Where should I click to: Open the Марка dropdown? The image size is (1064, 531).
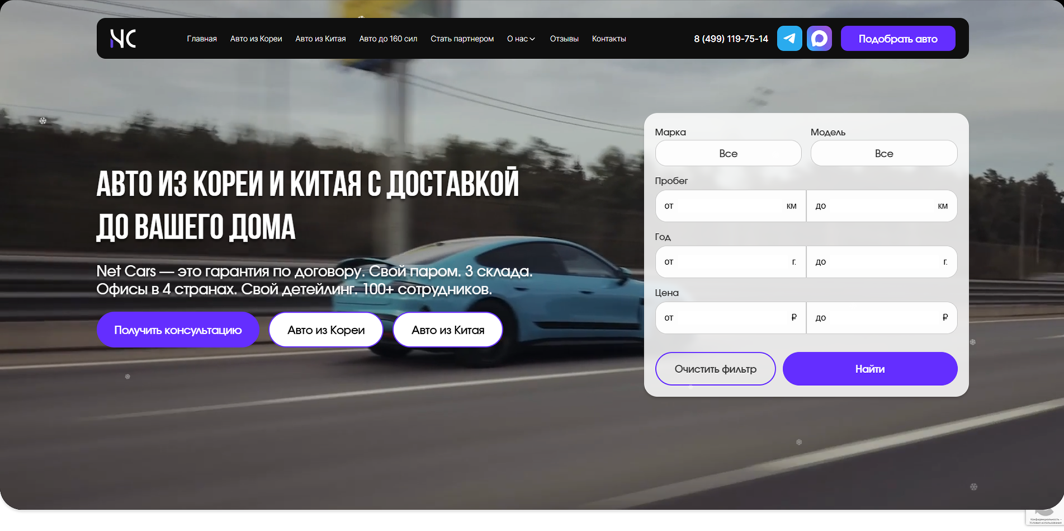pyautogui.click(x=728, y=153)
